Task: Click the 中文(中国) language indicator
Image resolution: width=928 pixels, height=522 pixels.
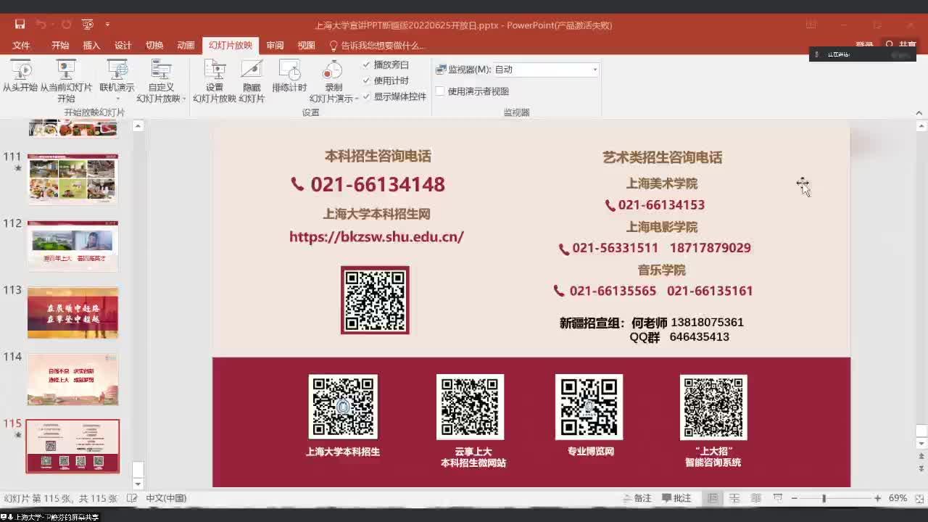Action: coord(166,498)
